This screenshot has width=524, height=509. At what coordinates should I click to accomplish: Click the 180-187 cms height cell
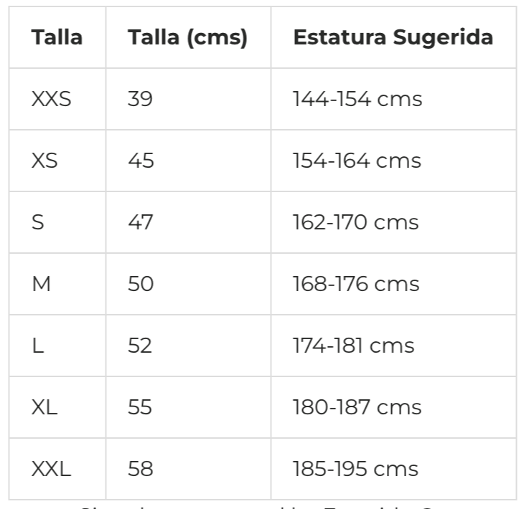(393, 407)
